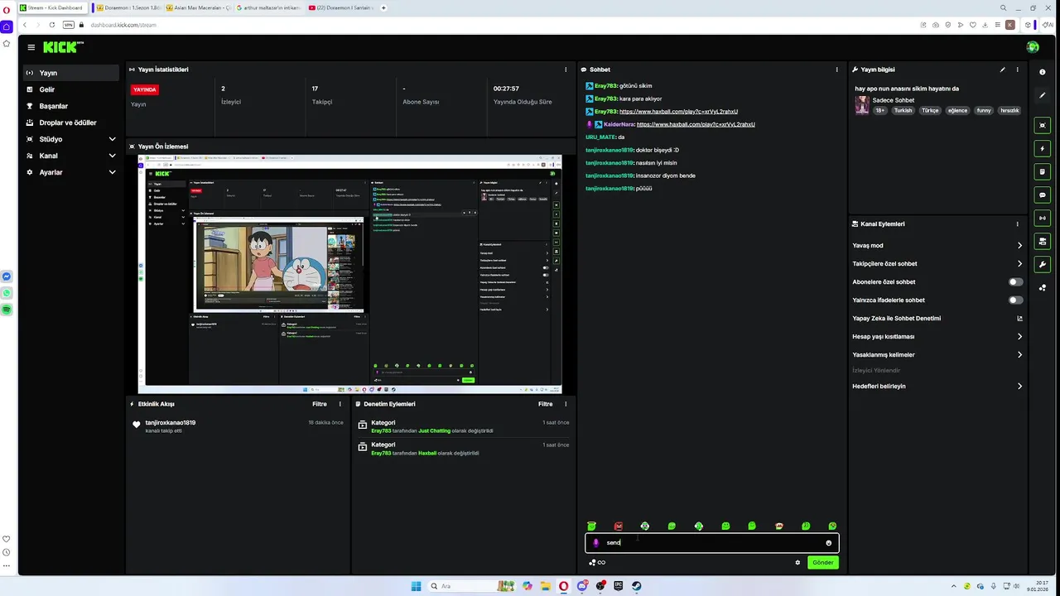
Task: Open Yasaklanmış kelimeler settings
Action: point(937,355)
